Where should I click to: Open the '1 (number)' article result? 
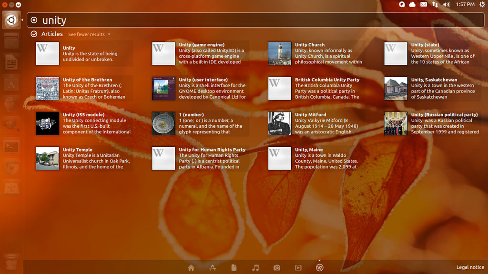[x=200, y=123]
